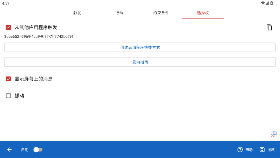Enable the 振动 checkbox
Viewport: 280px width, 158px height.
click(x=9, y=96)
